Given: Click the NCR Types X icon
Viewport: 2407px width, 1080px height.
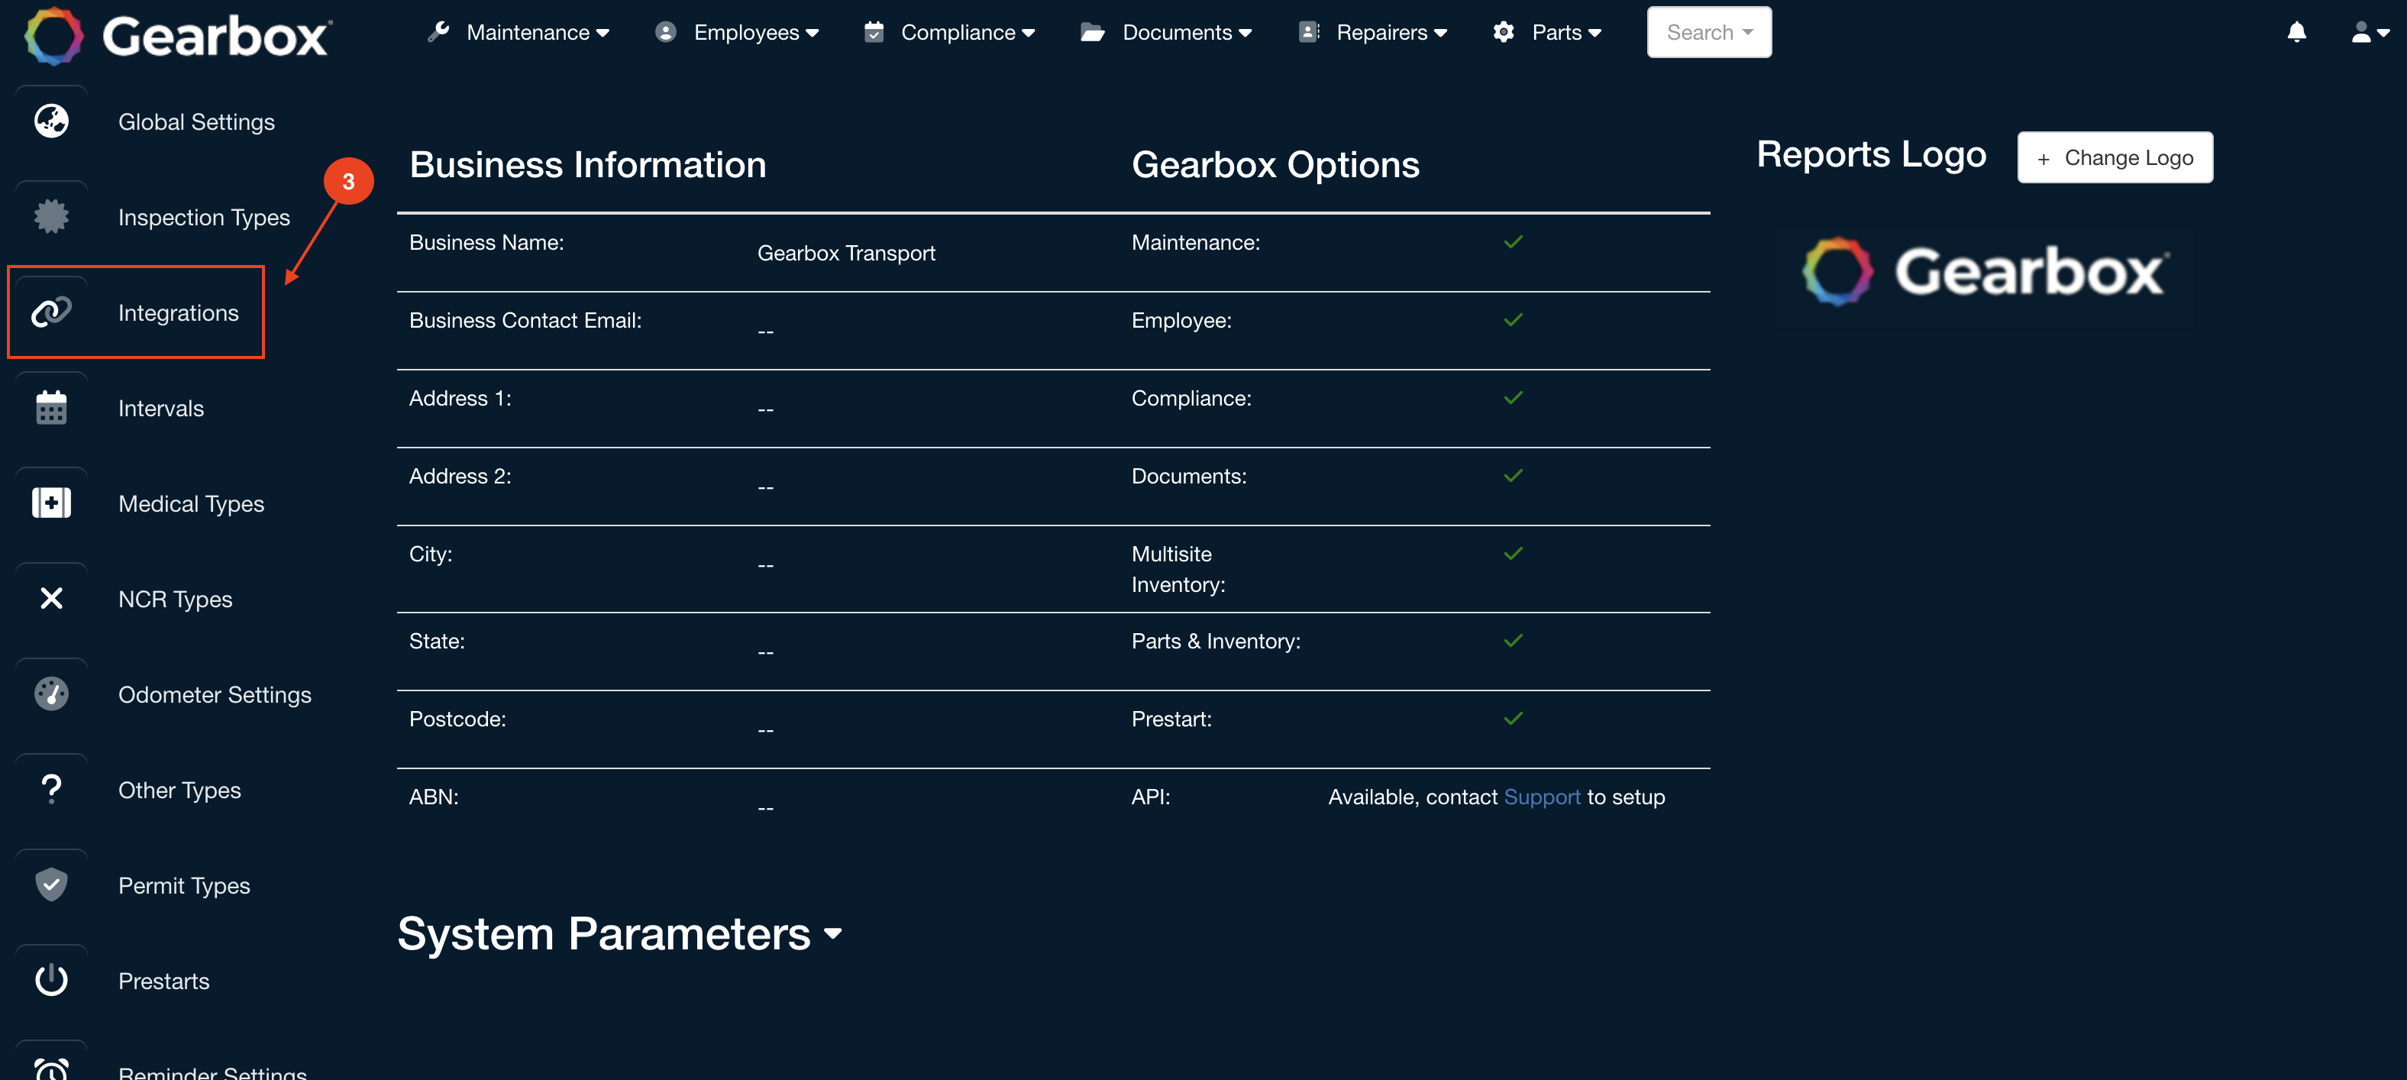Looking at the screenshot, I should pos(51,598).
